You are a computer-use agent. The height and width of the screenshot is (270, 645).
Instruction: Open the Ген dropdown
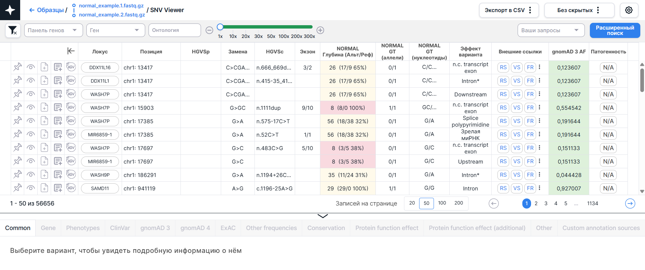116,30
